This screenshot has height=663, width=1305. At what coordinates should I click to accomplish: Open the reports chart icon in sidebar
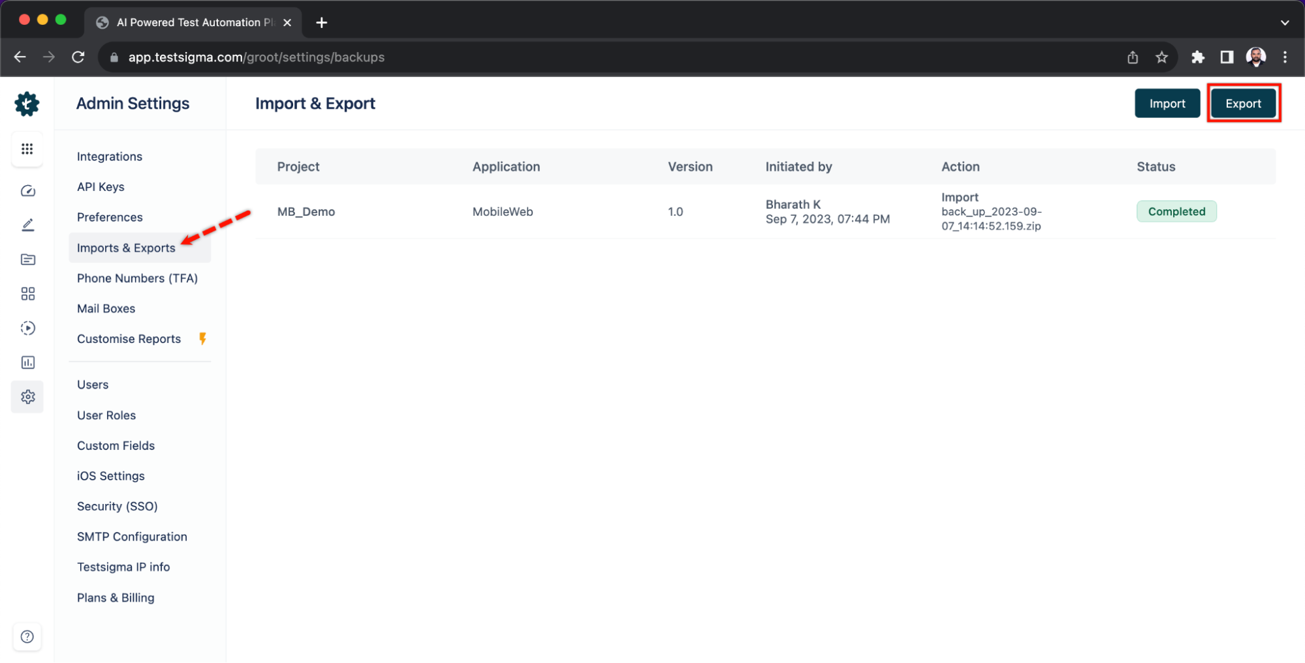(x=27, y=362)
